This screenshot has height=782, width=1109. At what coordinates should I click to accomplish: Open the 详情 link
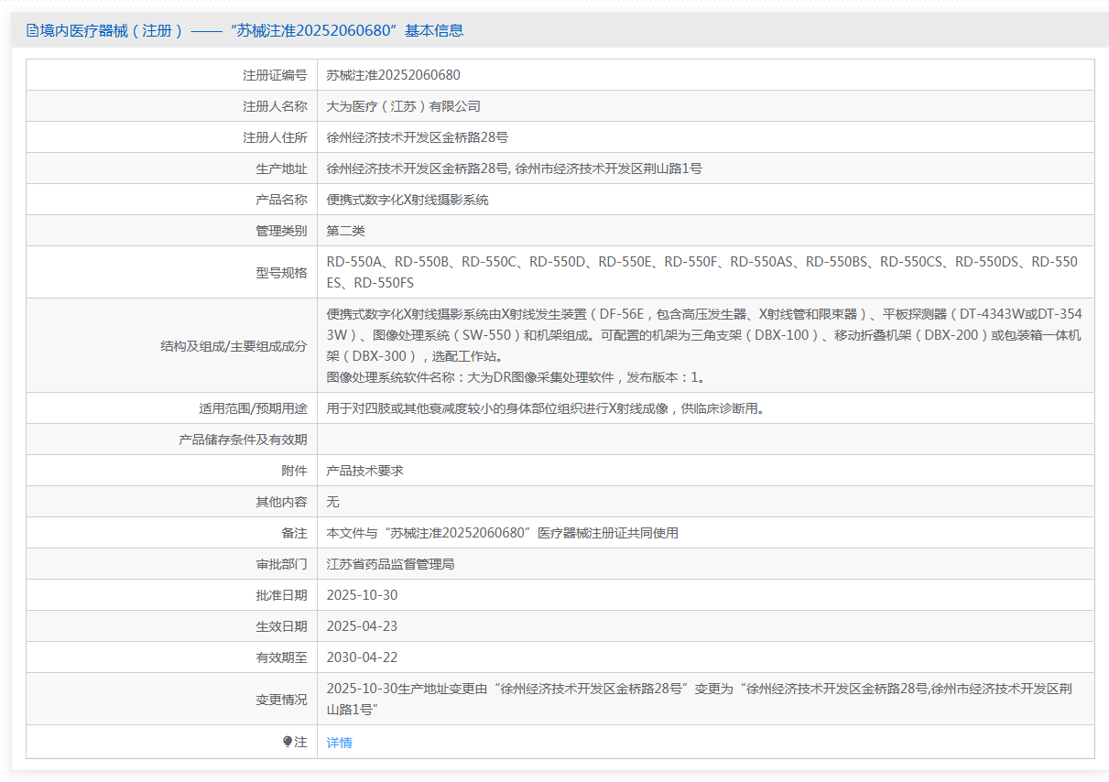pyautogui.click(x=339, y=743)
